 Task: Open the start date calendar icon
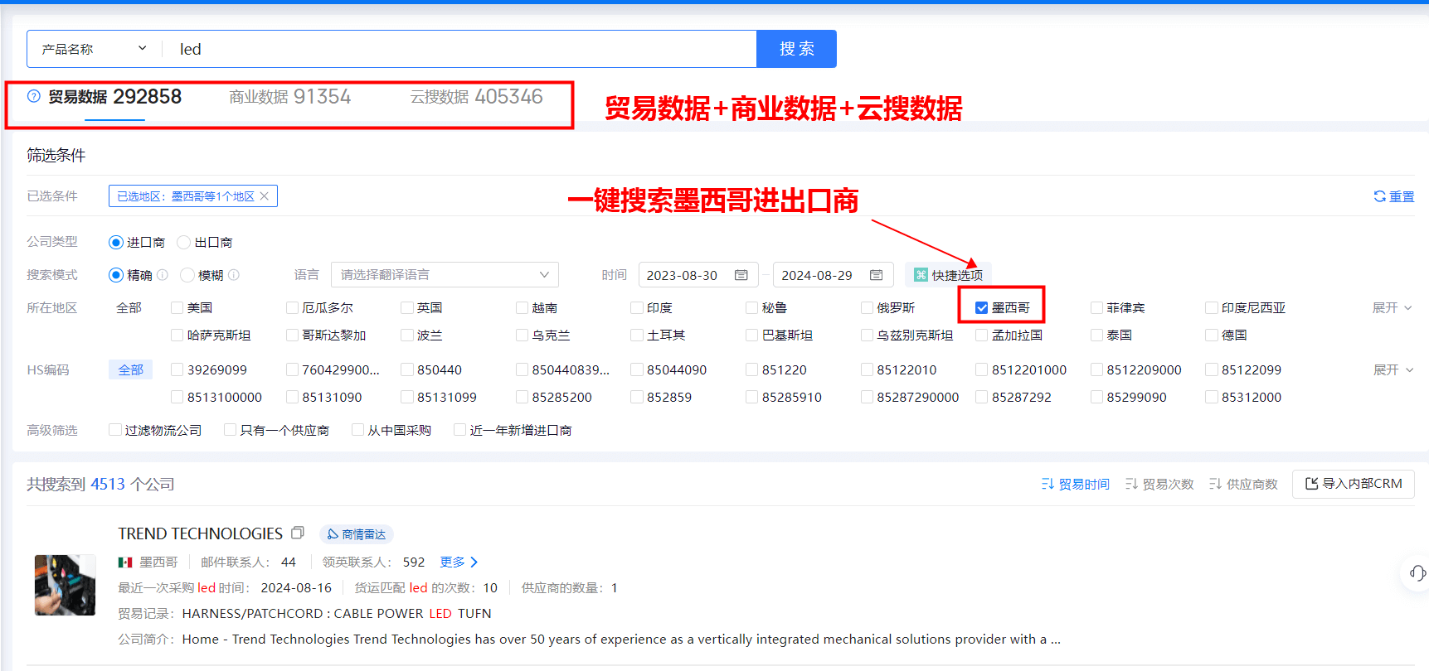(741, 275)
